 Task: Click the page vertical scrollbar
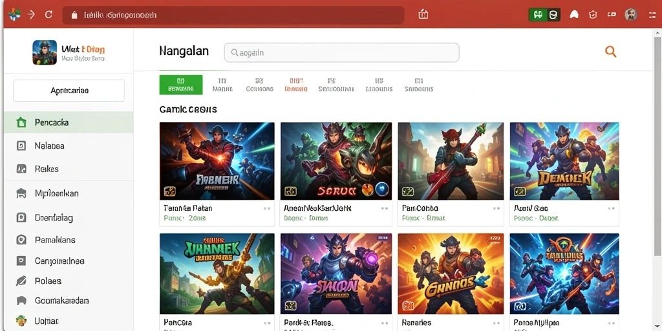(x=658, y=145)
